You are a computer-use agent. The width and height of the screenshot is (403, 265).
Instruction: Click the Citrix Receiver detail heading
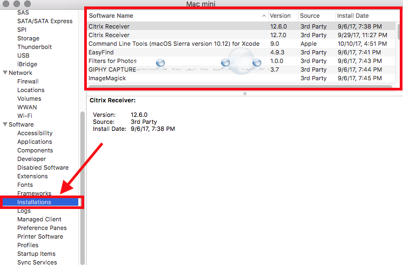point(113,100)
